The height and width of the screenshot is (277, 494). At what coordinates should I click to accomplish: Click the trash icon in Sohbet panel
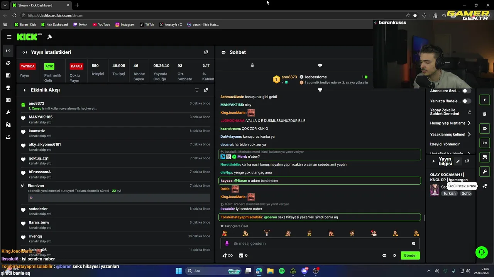click(x=252, y=65)
